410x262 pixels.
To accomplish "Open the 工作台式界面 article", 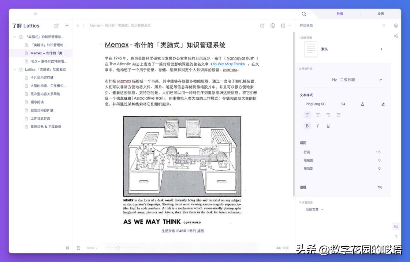I will [x=41, y=118].
